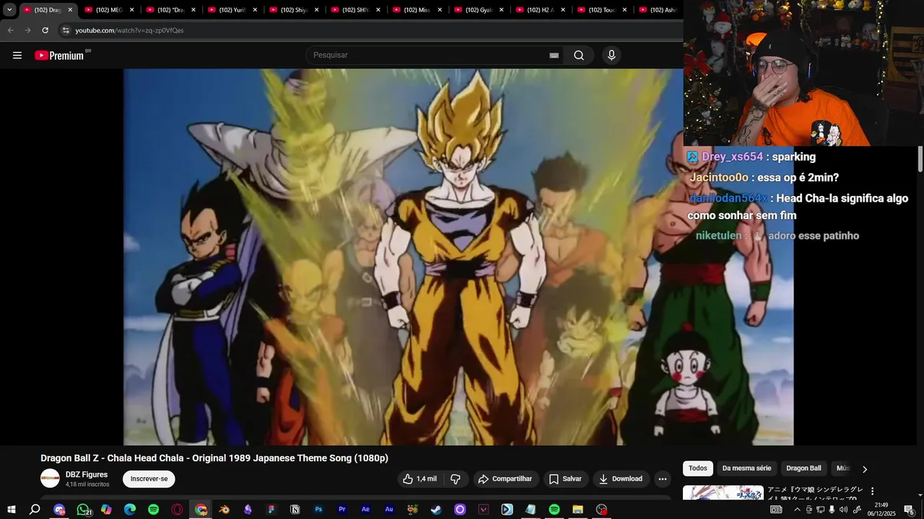Open Windows taskbar search

[x=35, y=510]
